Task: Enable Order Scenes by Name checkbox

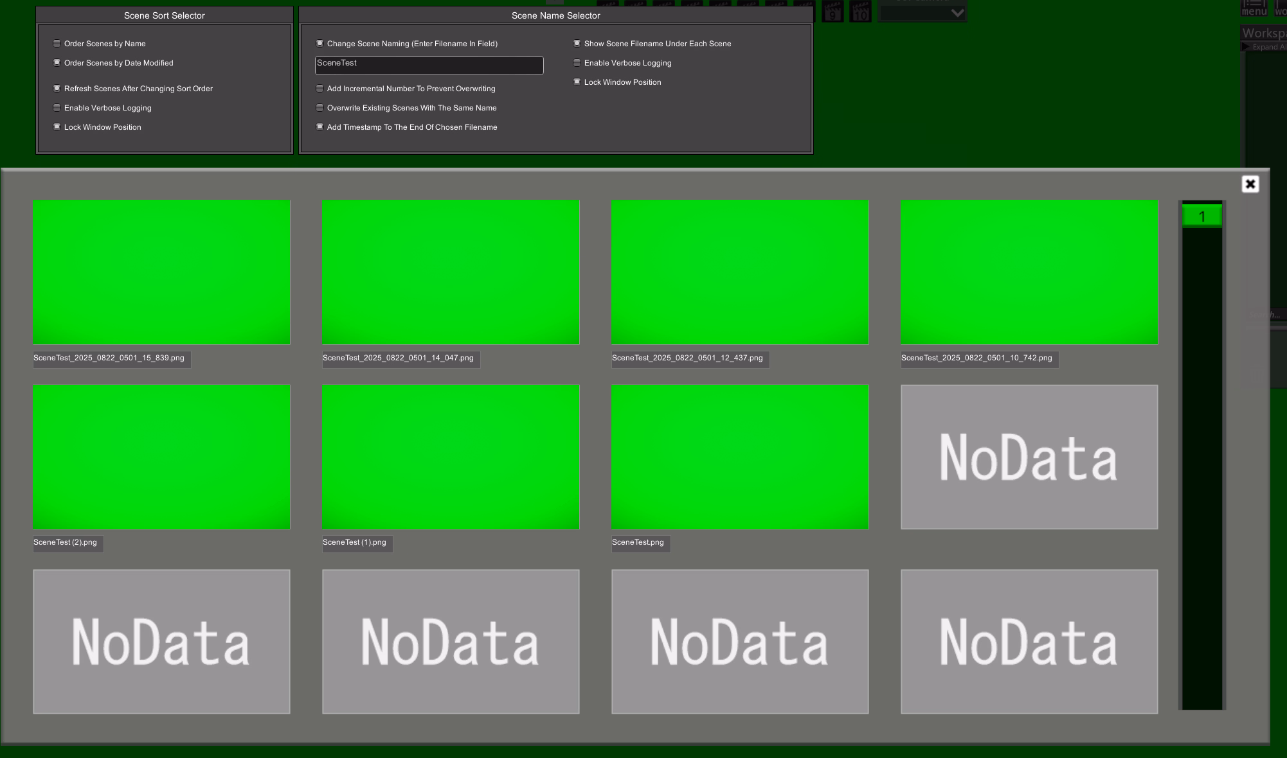Action: (x=57, y=44)
